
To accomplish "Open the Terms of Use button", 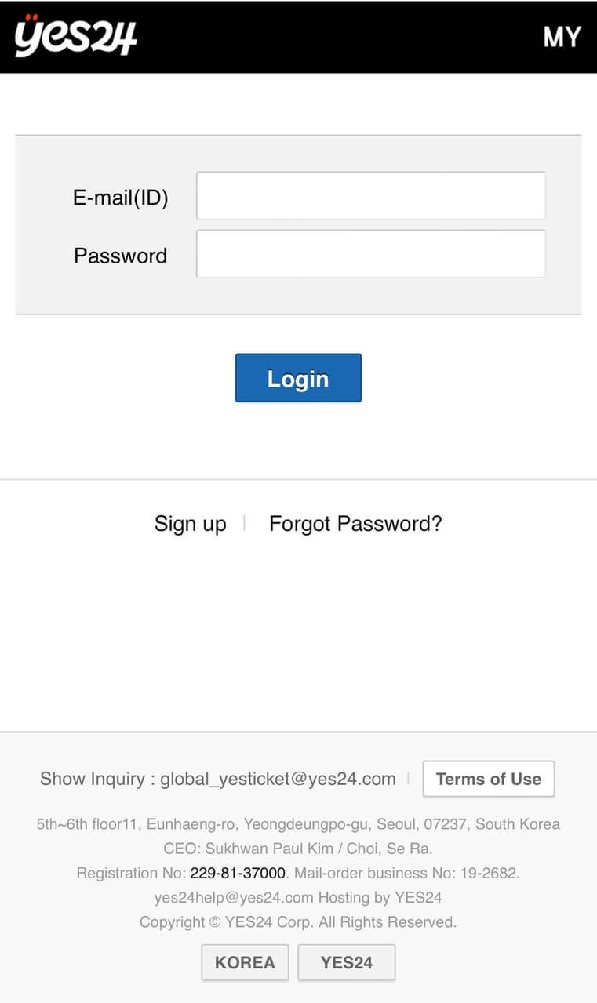I will click(488, 779).
